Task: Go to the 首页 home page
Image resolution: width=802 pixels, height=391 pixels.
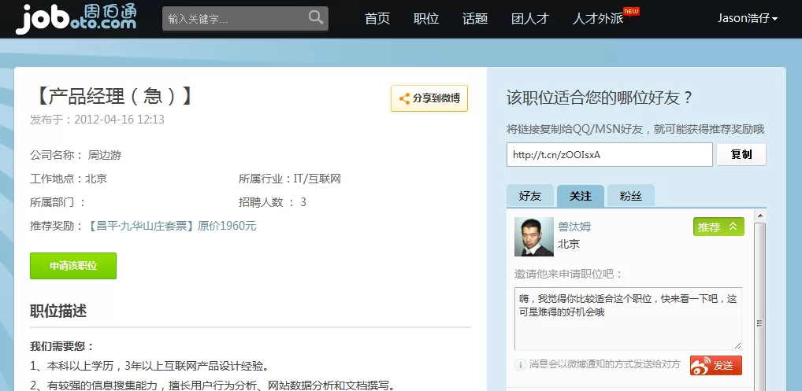Action: (x=377, y=18)
